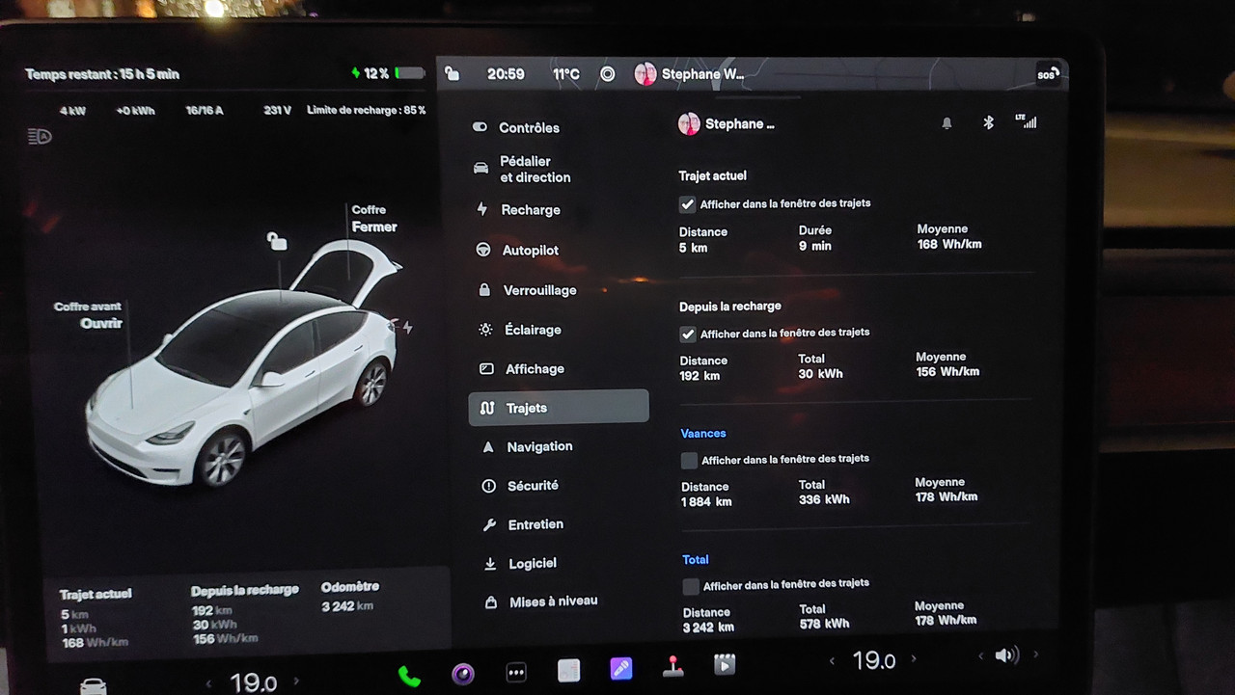Uncheck 'Afficher' checkbox under Trajet actuel
The image size is (1235, 695).
click(687, 204)
